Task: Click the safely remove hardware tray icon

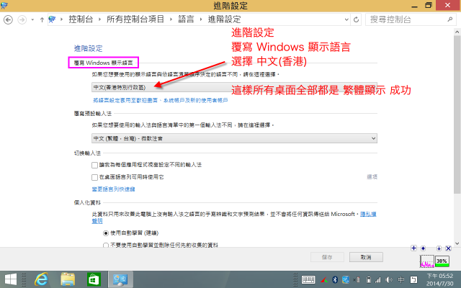Action: [357, 279]
